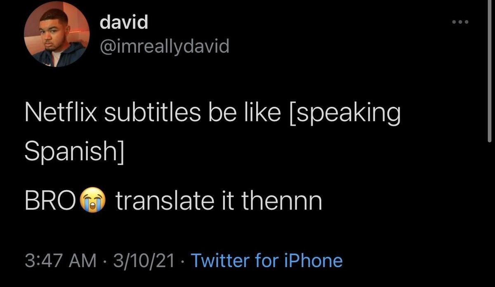This screenshot has width=495, height=287.
Task: Open the "Twitter for iPhone" source link
Action: point(267,261)
